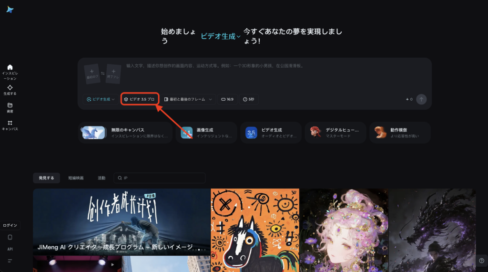This screenshot has height=272, width=488.
Task: Open the ビデオ生成 dropdown in the headline
Action: point(220,36)
